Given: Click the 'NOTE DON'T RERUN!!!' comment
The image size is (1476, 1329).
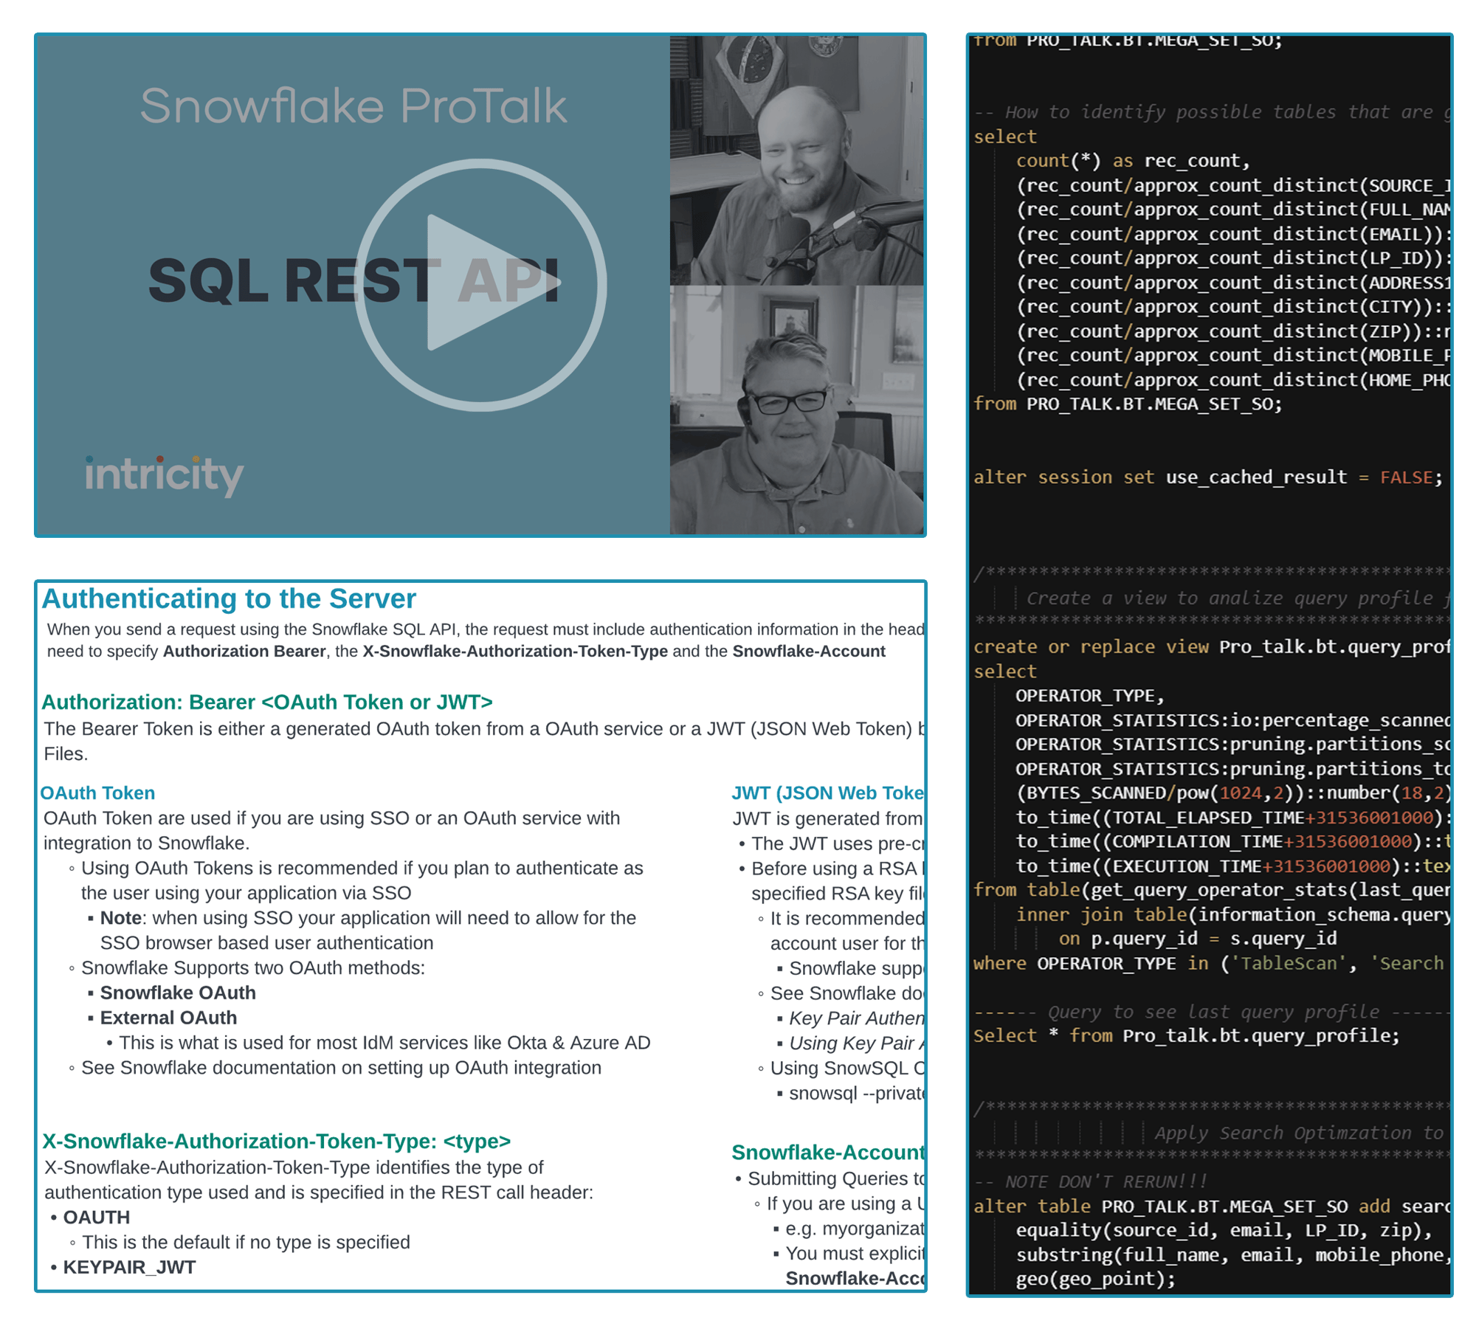Looking at the screenshot, I should (1090, 1181).
